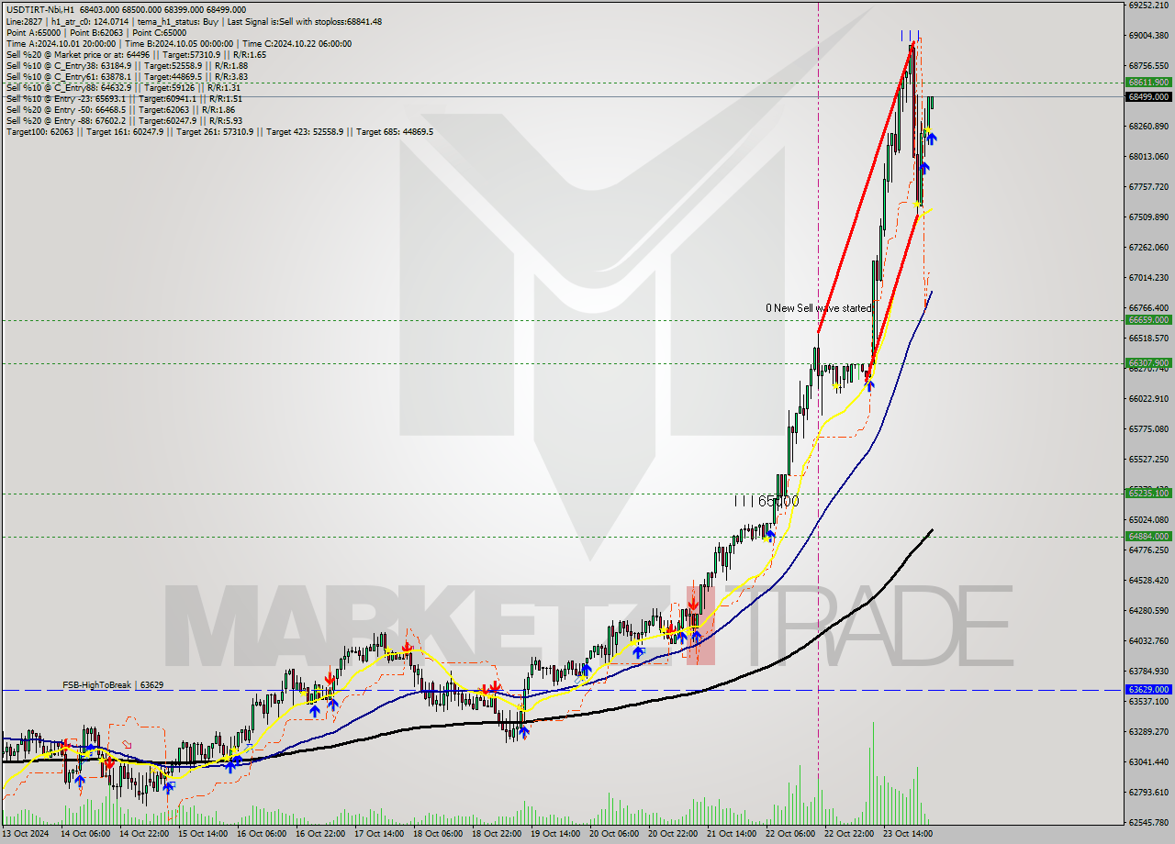
Task: Click the FSB-HighToBreak | 63629 line label
Action: pos(113,684)
